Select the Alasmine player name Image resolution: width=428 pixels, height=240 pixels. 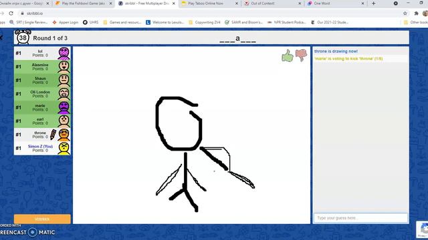pos(40,65)
